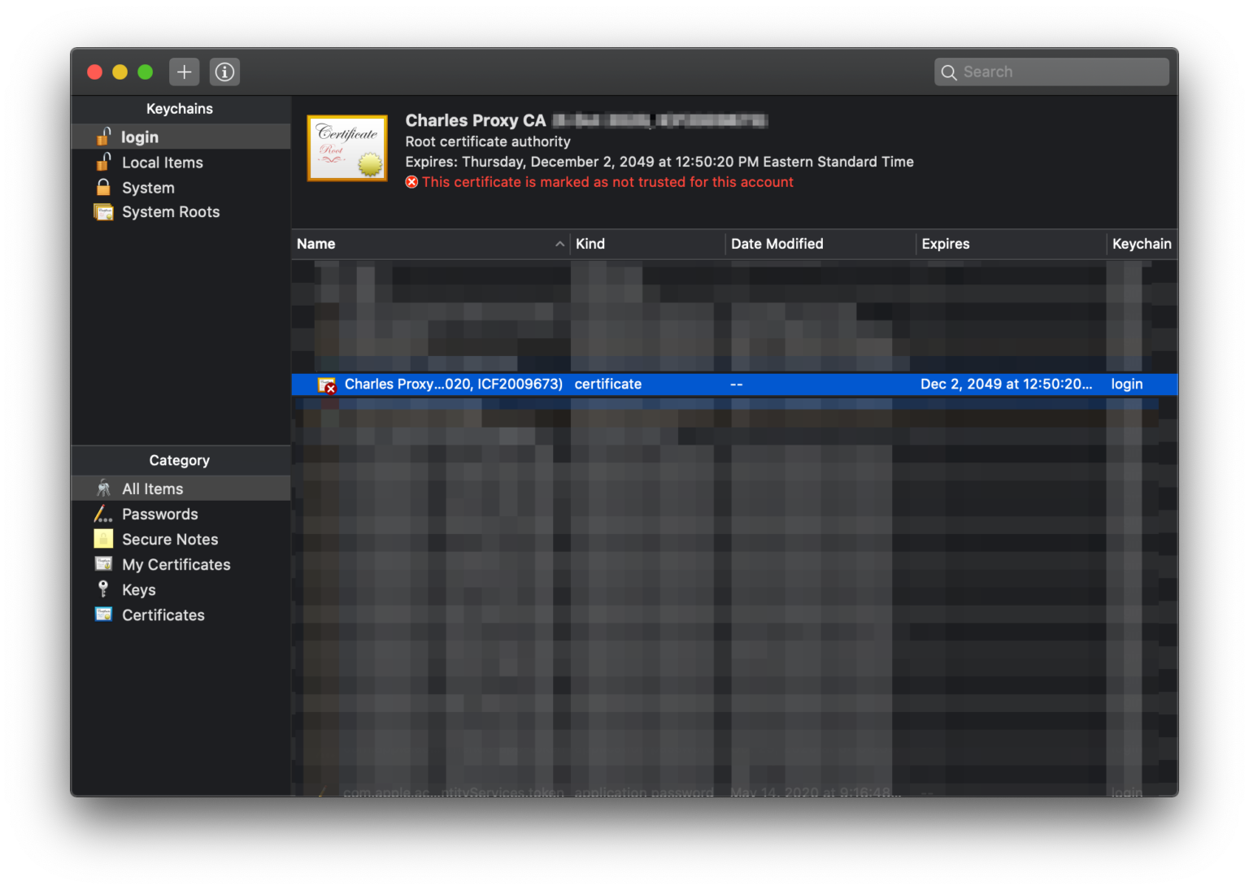This screenshot has width=1249, height=890.
Task: Click the locked padlock icon beside System
Action: [103, 187]
